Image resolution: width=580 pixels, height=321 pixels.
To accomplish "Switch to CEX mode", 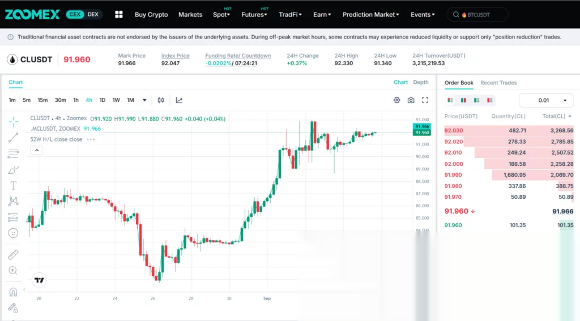I will [75, 14].
